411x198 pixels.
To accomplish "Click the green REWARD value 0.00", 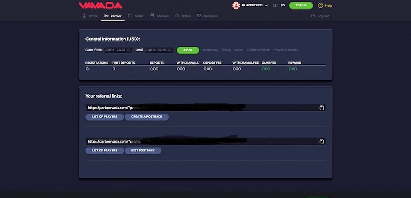I will coord(293,69).
